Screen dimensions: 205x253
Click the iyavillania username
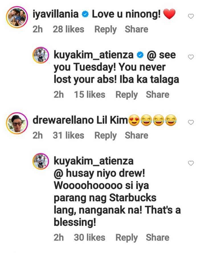coord(56,14)
